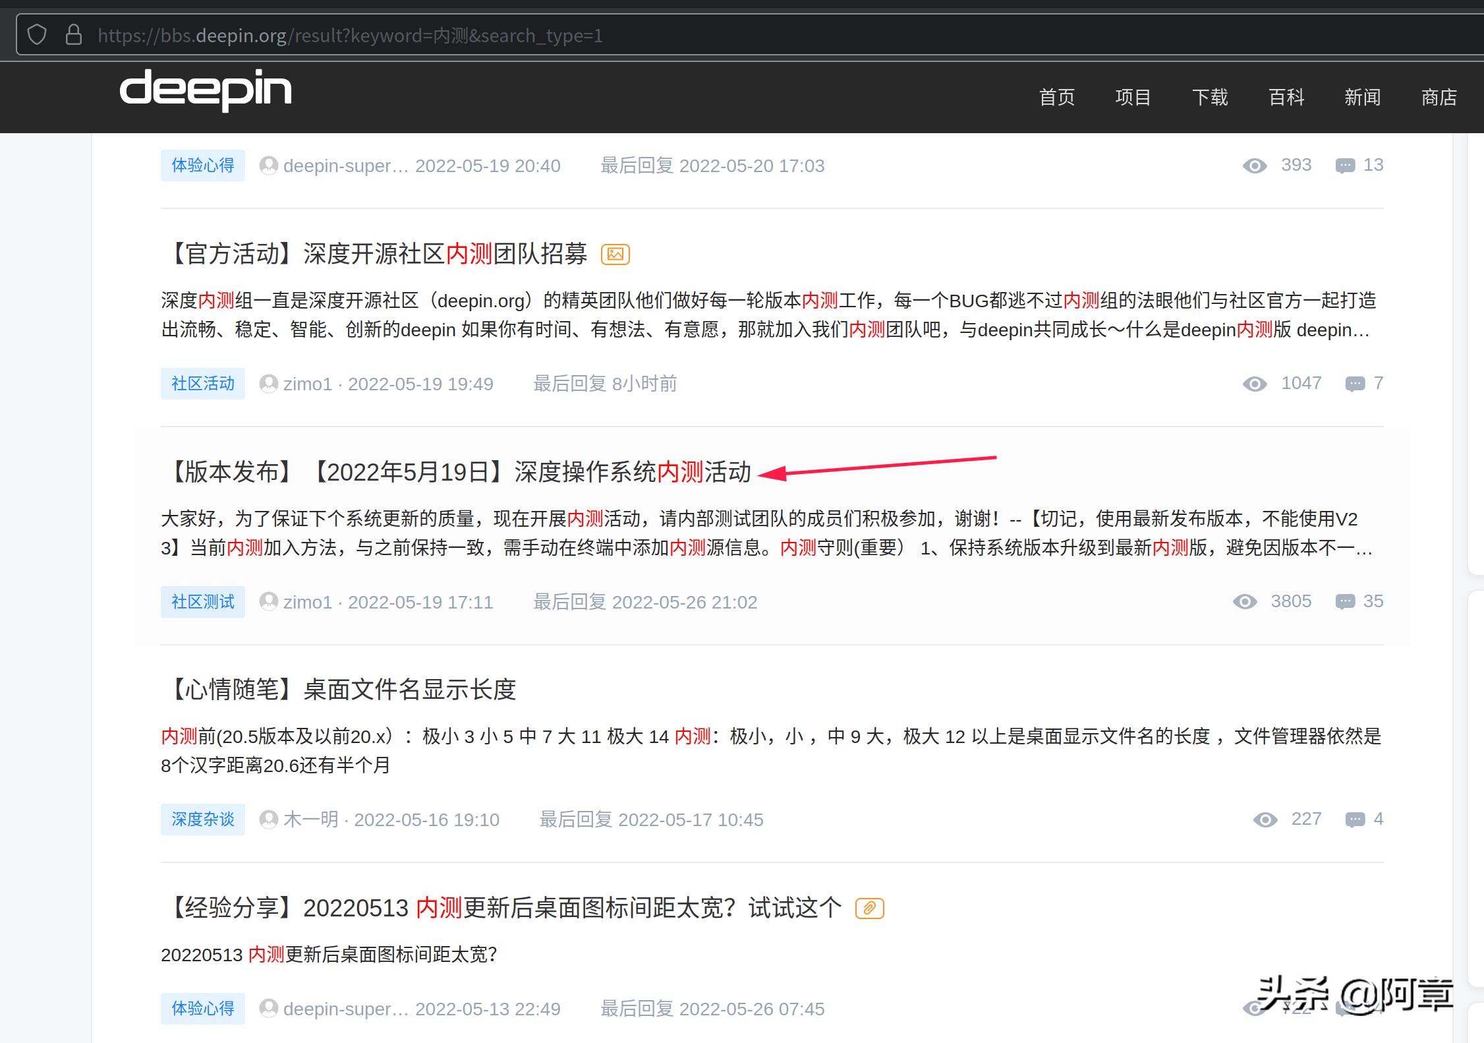The image size is (1484, 1043).
Task: Click zimo1's avatar icon under 版本发布 post
Action: click(x=269, y=602)
